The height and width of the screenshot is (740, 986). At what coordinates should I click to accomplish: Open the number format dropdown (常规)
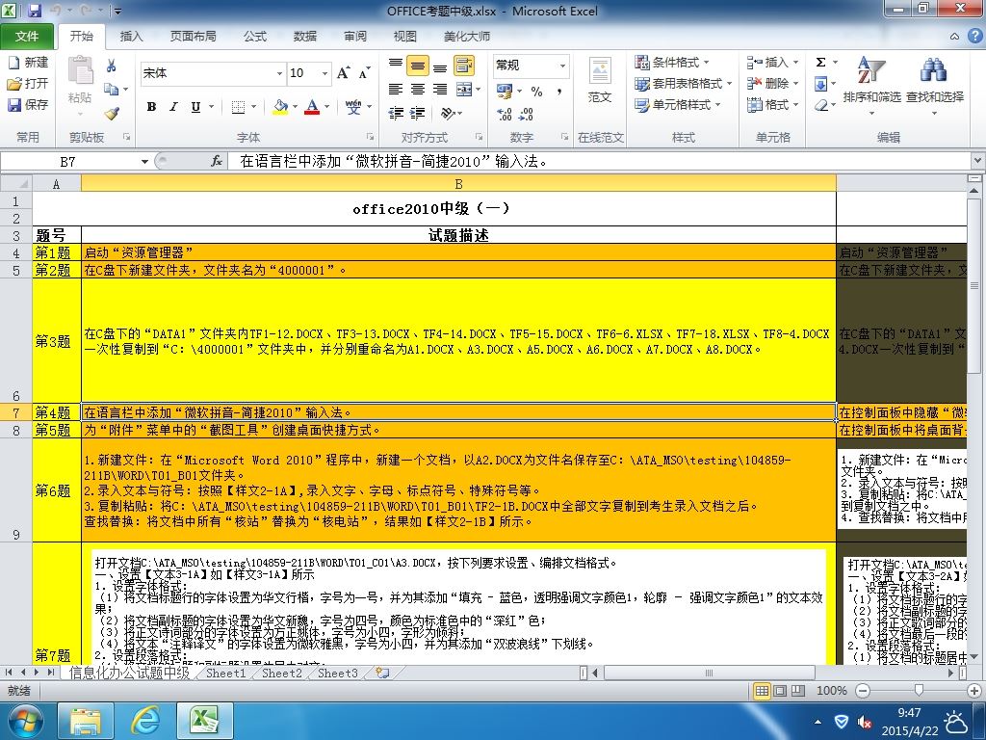coord(562,66)
